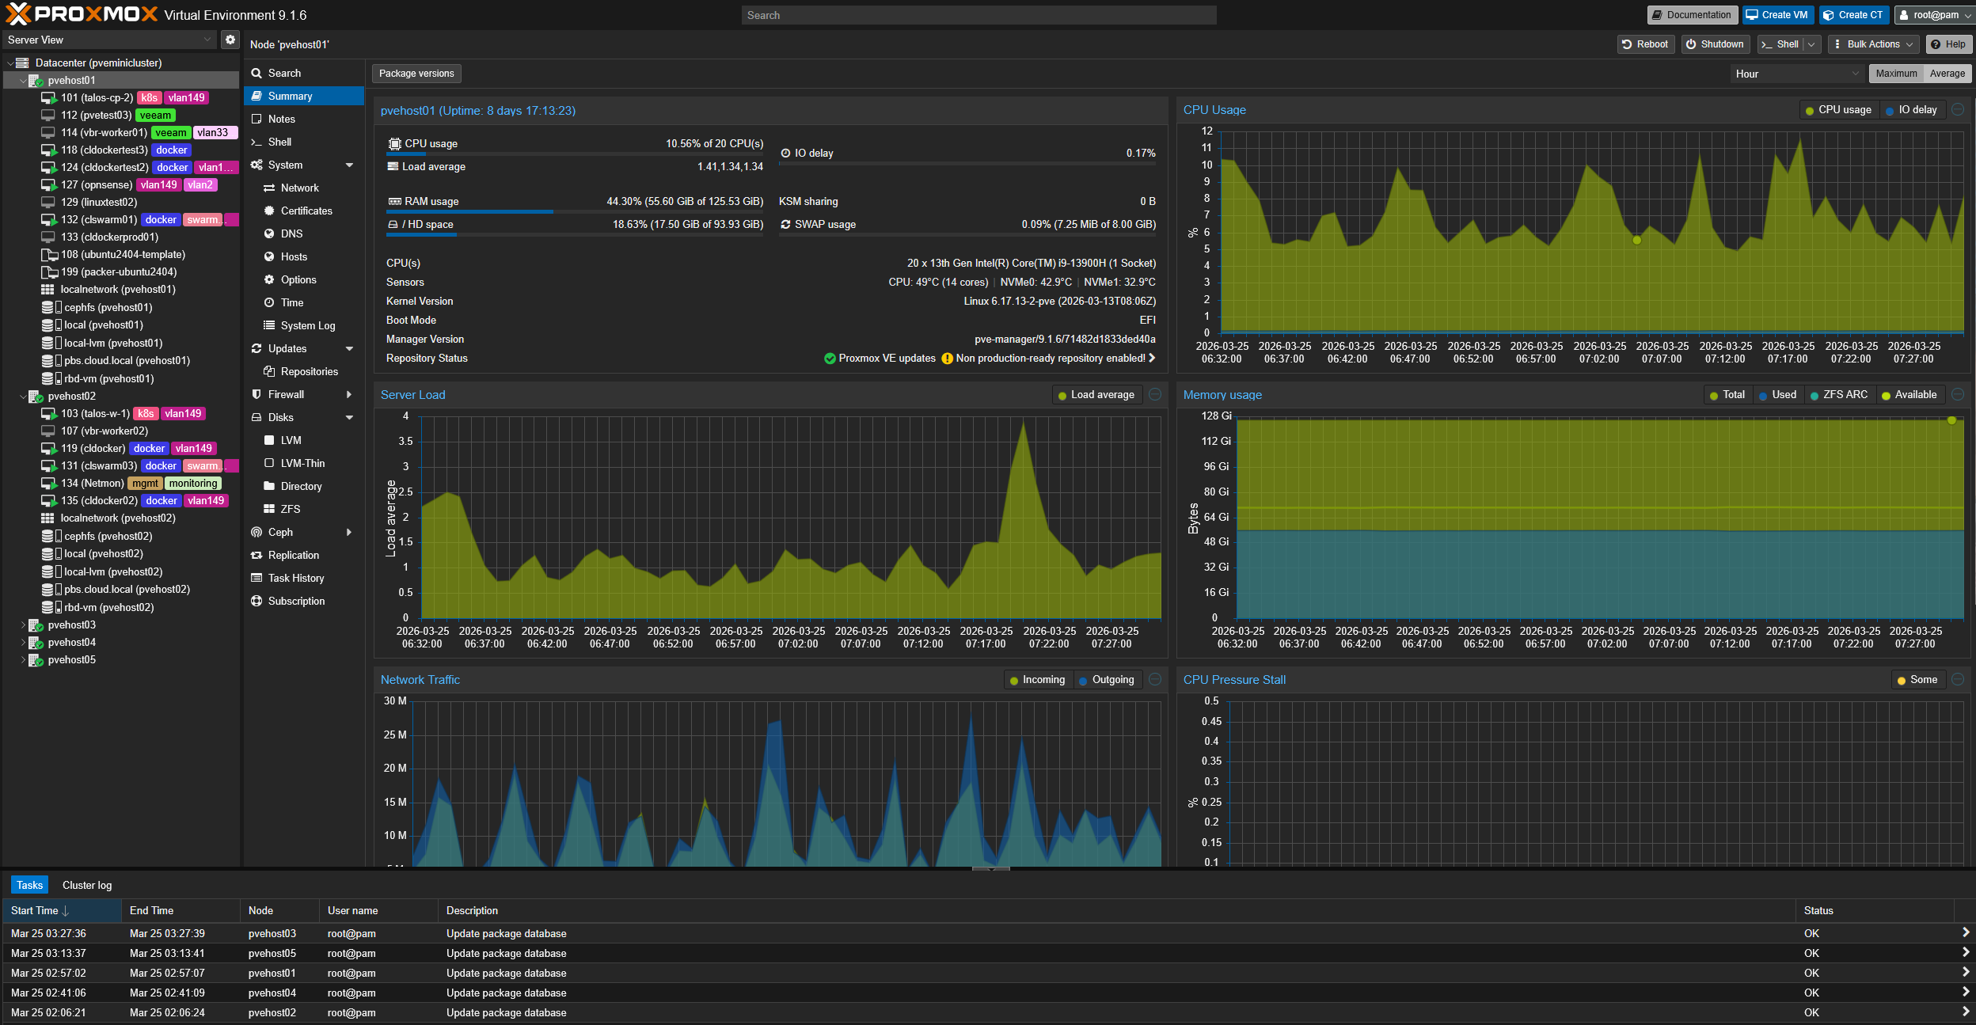Screen dimensions: 1976x1025
Task: Click the Package versions button
Action: [416, 74]
